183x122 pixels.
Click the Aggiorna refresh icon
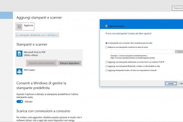(19, 27)
